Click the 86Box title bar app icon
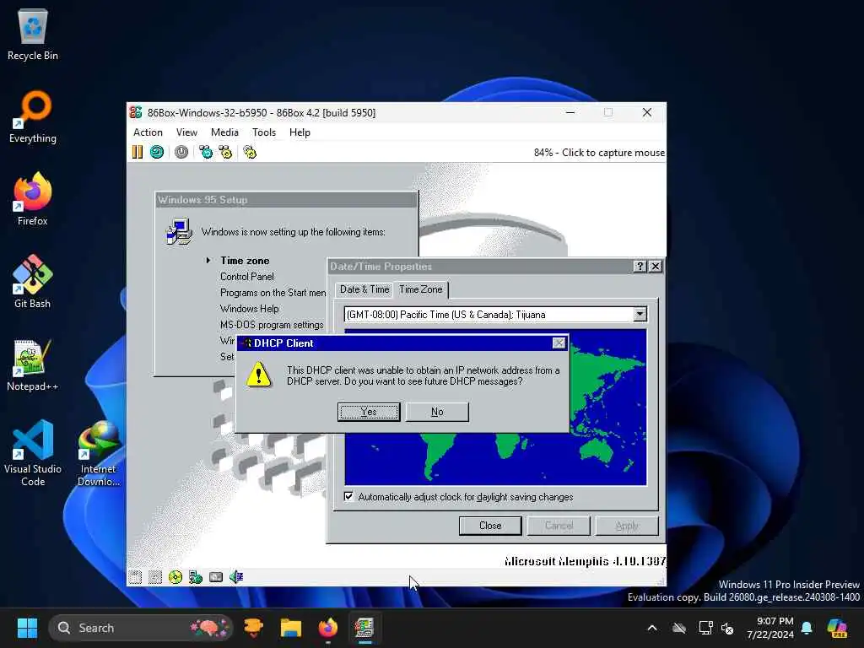 tap(136, 112)
